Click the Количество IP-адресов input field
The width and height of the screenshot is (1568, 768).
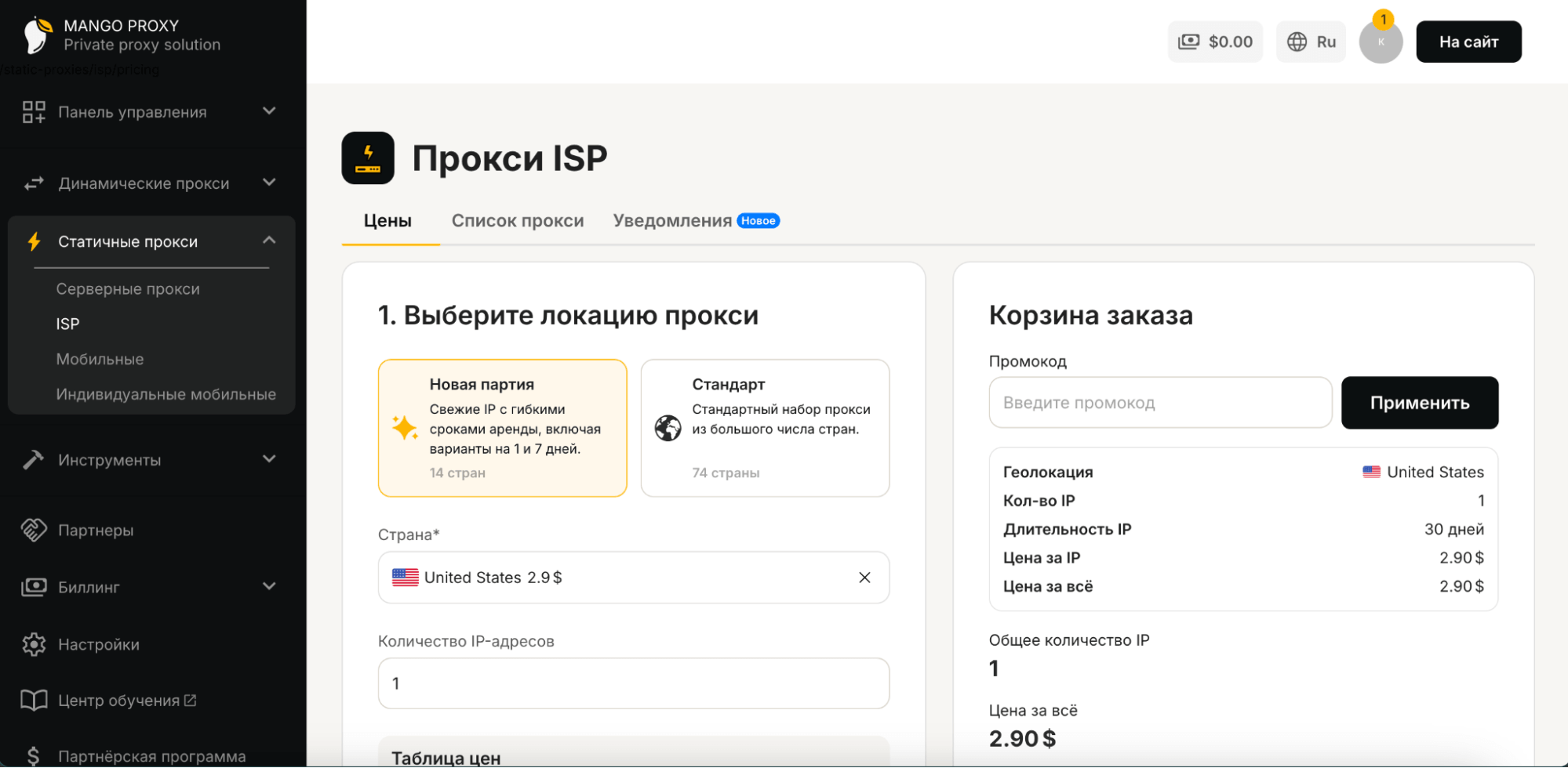coord(634,683)
